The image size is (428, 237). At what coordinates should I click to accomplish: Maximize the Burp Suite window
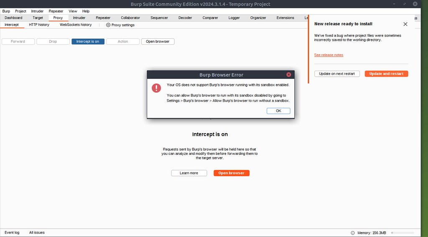(405, 4)
